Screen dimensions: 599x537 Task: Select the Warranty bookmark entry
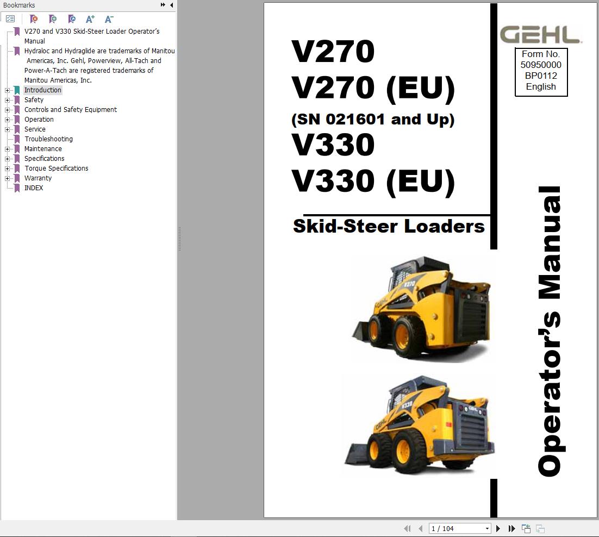tap(38, 178)
